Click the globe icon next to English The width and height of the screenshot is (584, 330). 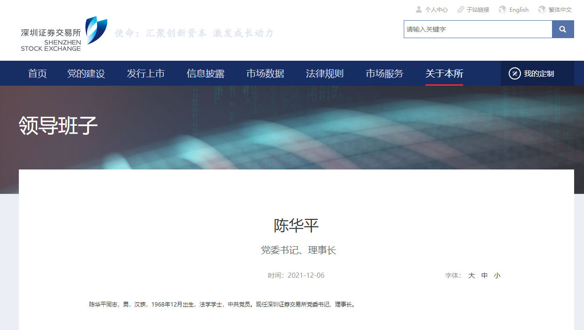point(503,9)
